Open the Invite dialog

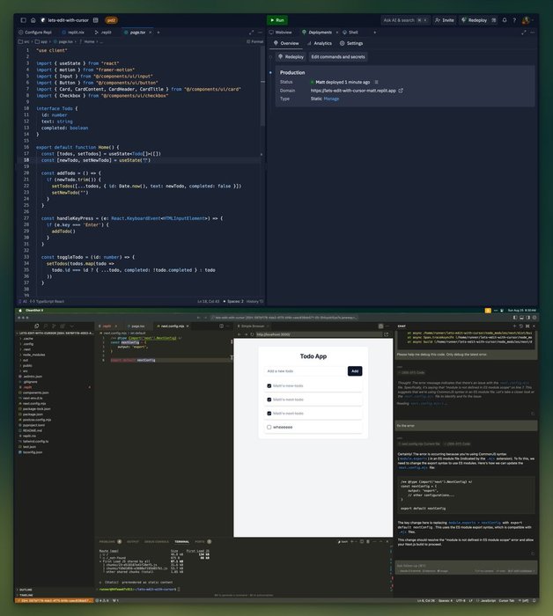[x=446, y=19]
